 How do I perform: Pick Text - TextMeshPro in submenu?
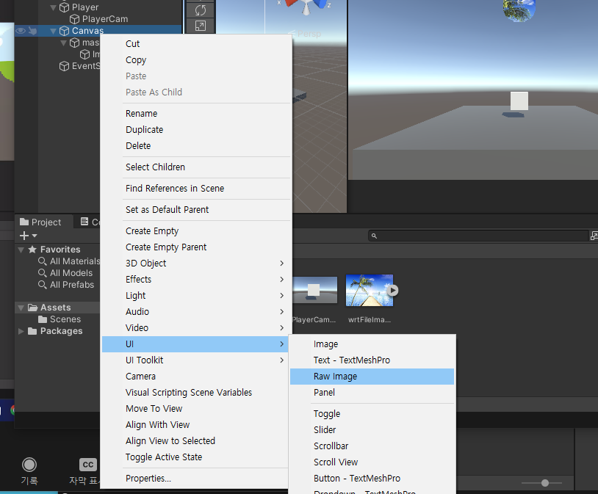(x=372, y=360)
